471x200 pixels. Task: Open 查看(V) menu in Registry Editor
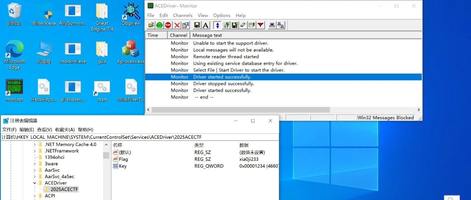point(45,130)
